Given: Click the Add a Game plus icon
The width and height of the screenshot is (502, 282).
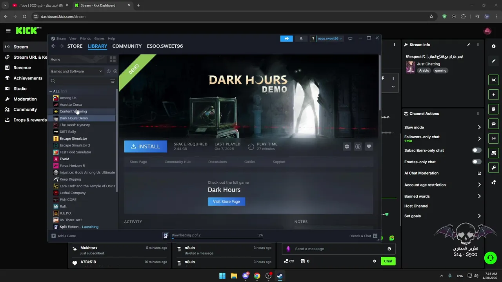Looking at the screenshot, I should coord(54,236).
